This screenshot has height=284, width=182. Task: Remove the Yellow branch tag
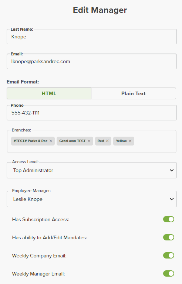tap(130, 141)
